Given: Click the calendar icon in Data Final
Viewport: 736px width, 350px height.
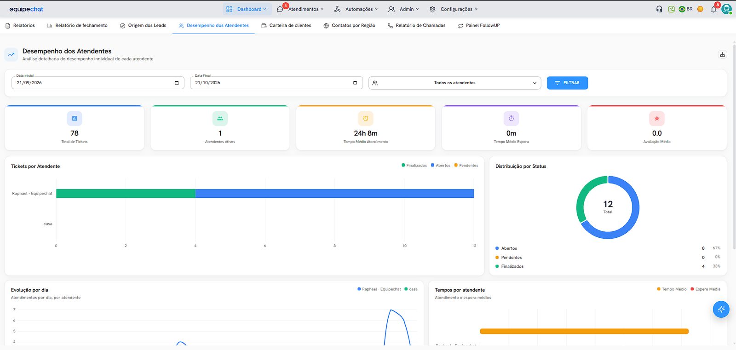Looking at the screenshot, I should (x=355, y=83).
